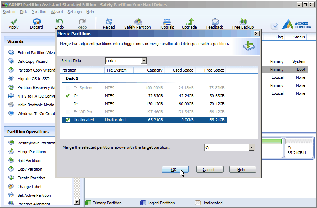Image resolution: width=317 pixels, height=208 pixels.
Task: Check the D: partition checkbox
Action: pyautogui.click(x=68, y=104)
